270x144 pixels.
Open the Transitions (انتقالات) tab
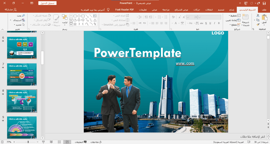pos(209,10)
